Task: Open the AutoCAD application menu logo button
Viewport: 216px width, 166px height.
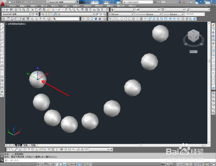Action: (3, 3)
